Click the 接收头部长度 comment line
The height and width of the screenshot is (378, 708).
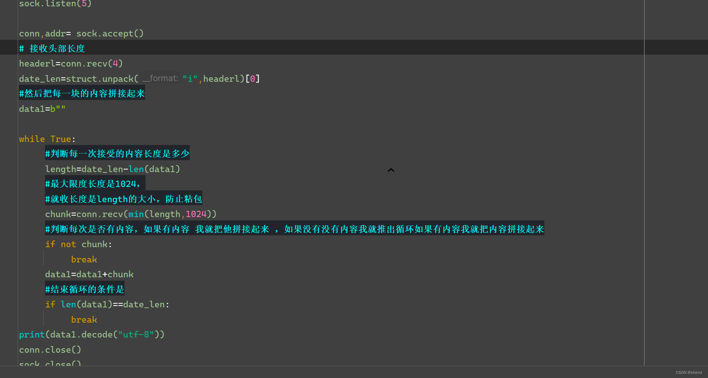coord(52,48)
